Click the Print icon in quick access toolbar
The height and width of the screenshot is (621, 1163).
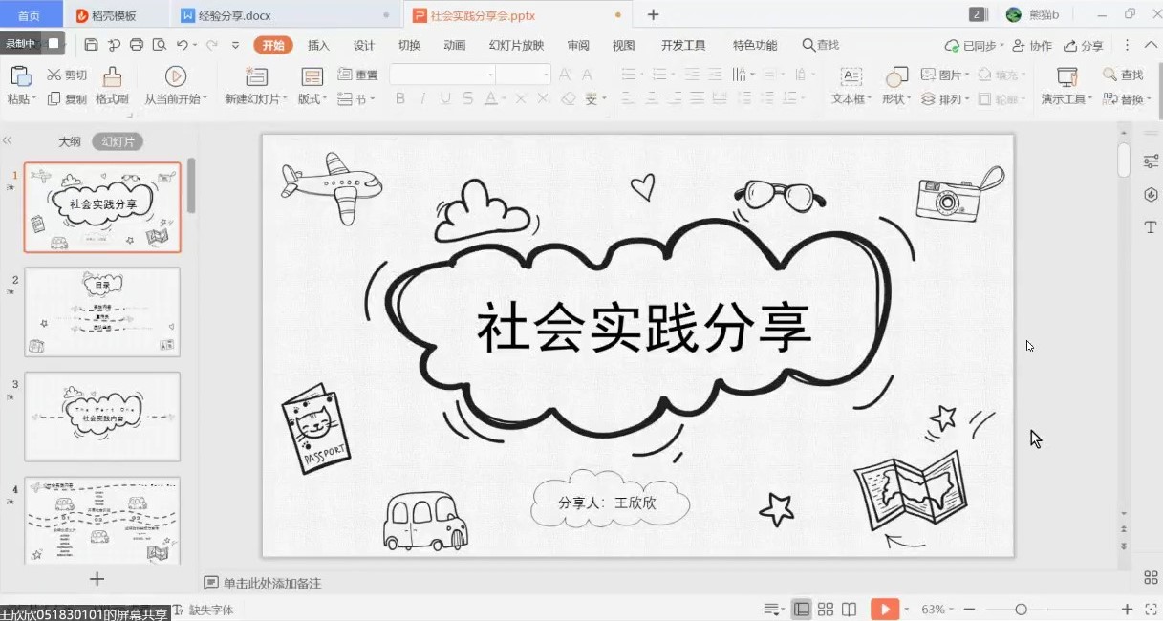[137, 45]
